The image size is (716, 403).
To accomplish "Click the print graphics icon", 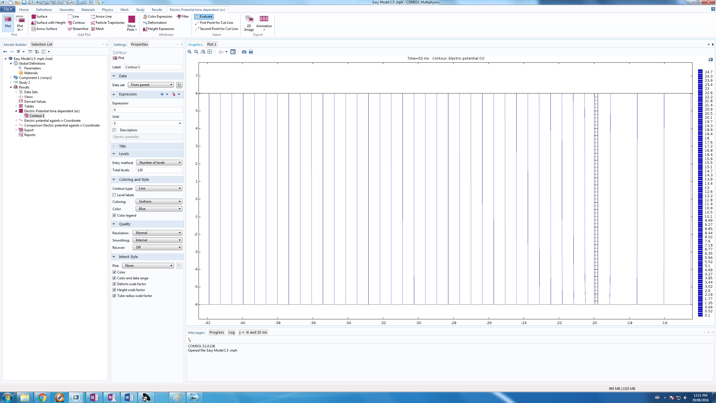I will 251,52.
